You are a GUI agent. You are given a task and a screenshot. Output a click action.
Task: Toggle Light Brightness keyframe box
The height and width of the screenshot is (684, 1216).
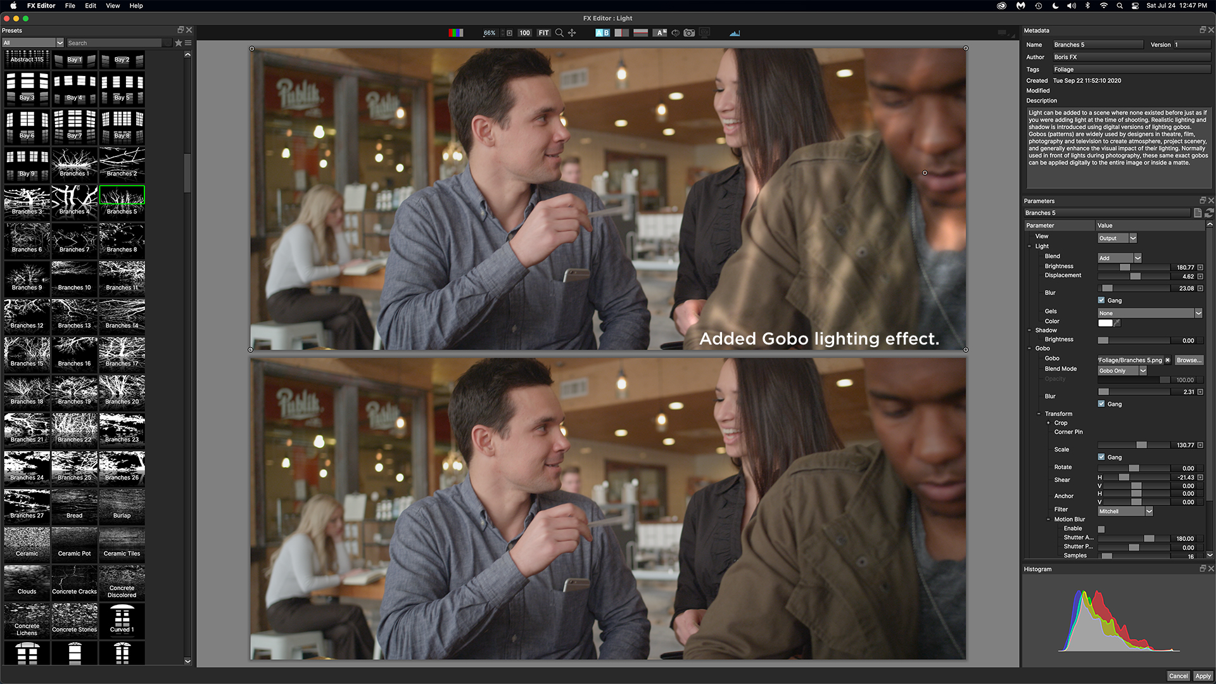[x=1200, y=267]
